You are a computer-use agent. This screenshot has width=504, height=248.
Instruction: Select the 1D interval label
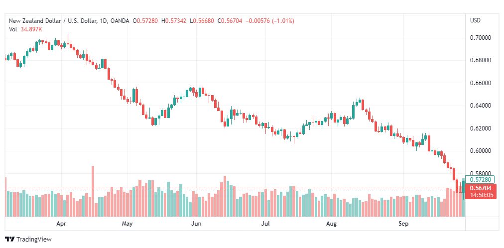103,21
